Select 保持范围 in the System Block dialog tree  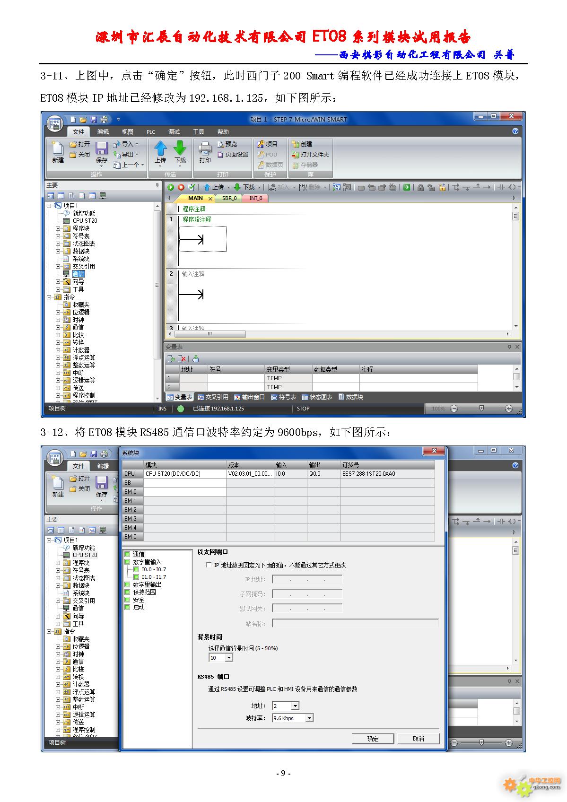[144, 592]
